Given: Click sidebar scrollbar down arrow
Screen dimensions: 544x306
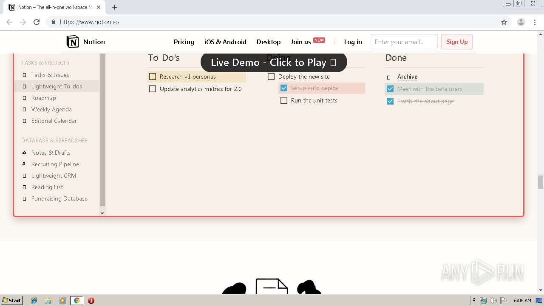Looking at the screenshot, I should coord(102,213).
